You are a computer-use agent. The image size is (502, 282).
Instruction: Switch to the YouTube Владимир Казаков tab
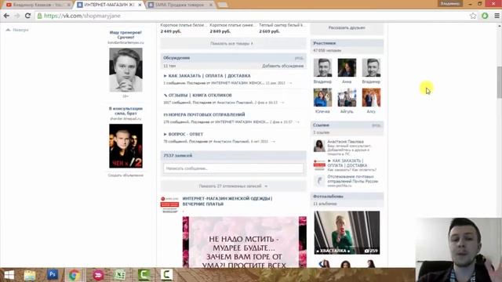[38, 5]
